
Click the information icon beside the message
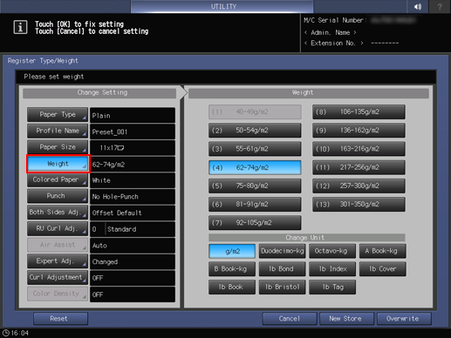pyautogui.click(x=20, y=28)
